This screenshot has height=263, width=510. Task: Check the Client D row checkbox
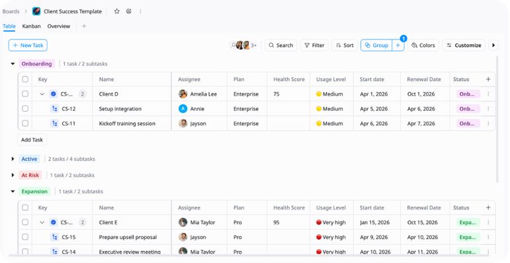click(x=25, y=94)
